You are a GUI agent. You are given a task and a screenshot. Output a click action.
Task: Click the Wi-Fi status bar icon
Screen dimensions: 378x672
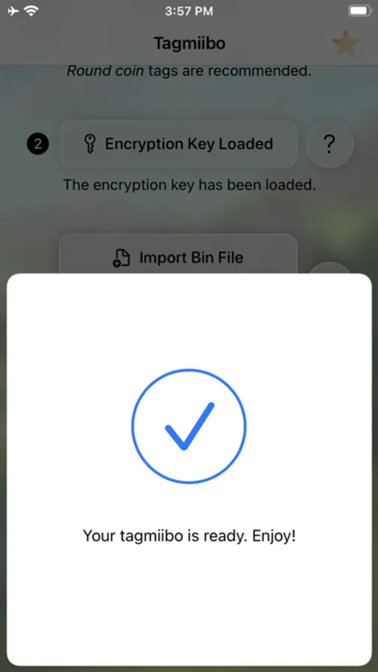(x=31, y=11)
